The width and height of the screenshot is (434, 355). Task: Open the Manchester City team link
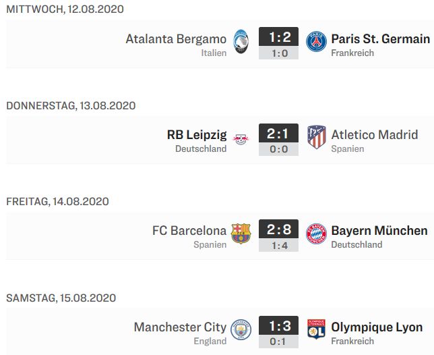pyautogui.click(x=180, y=327)
